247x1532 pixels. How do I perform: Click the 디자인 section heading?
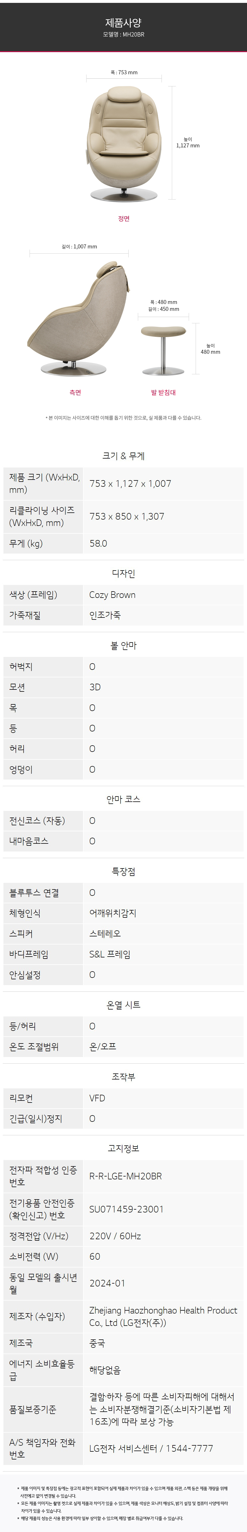pos(123,573)
